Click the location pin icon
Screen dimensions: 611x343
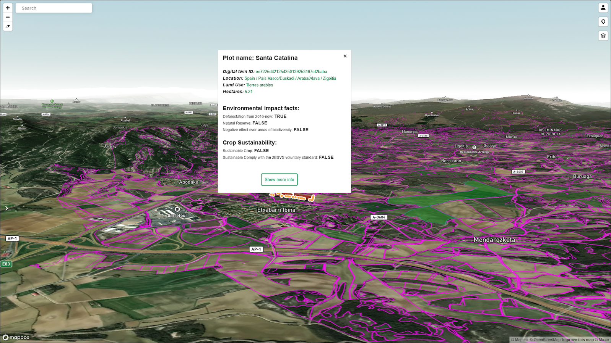pyautogui.click(x=603, y=22)
